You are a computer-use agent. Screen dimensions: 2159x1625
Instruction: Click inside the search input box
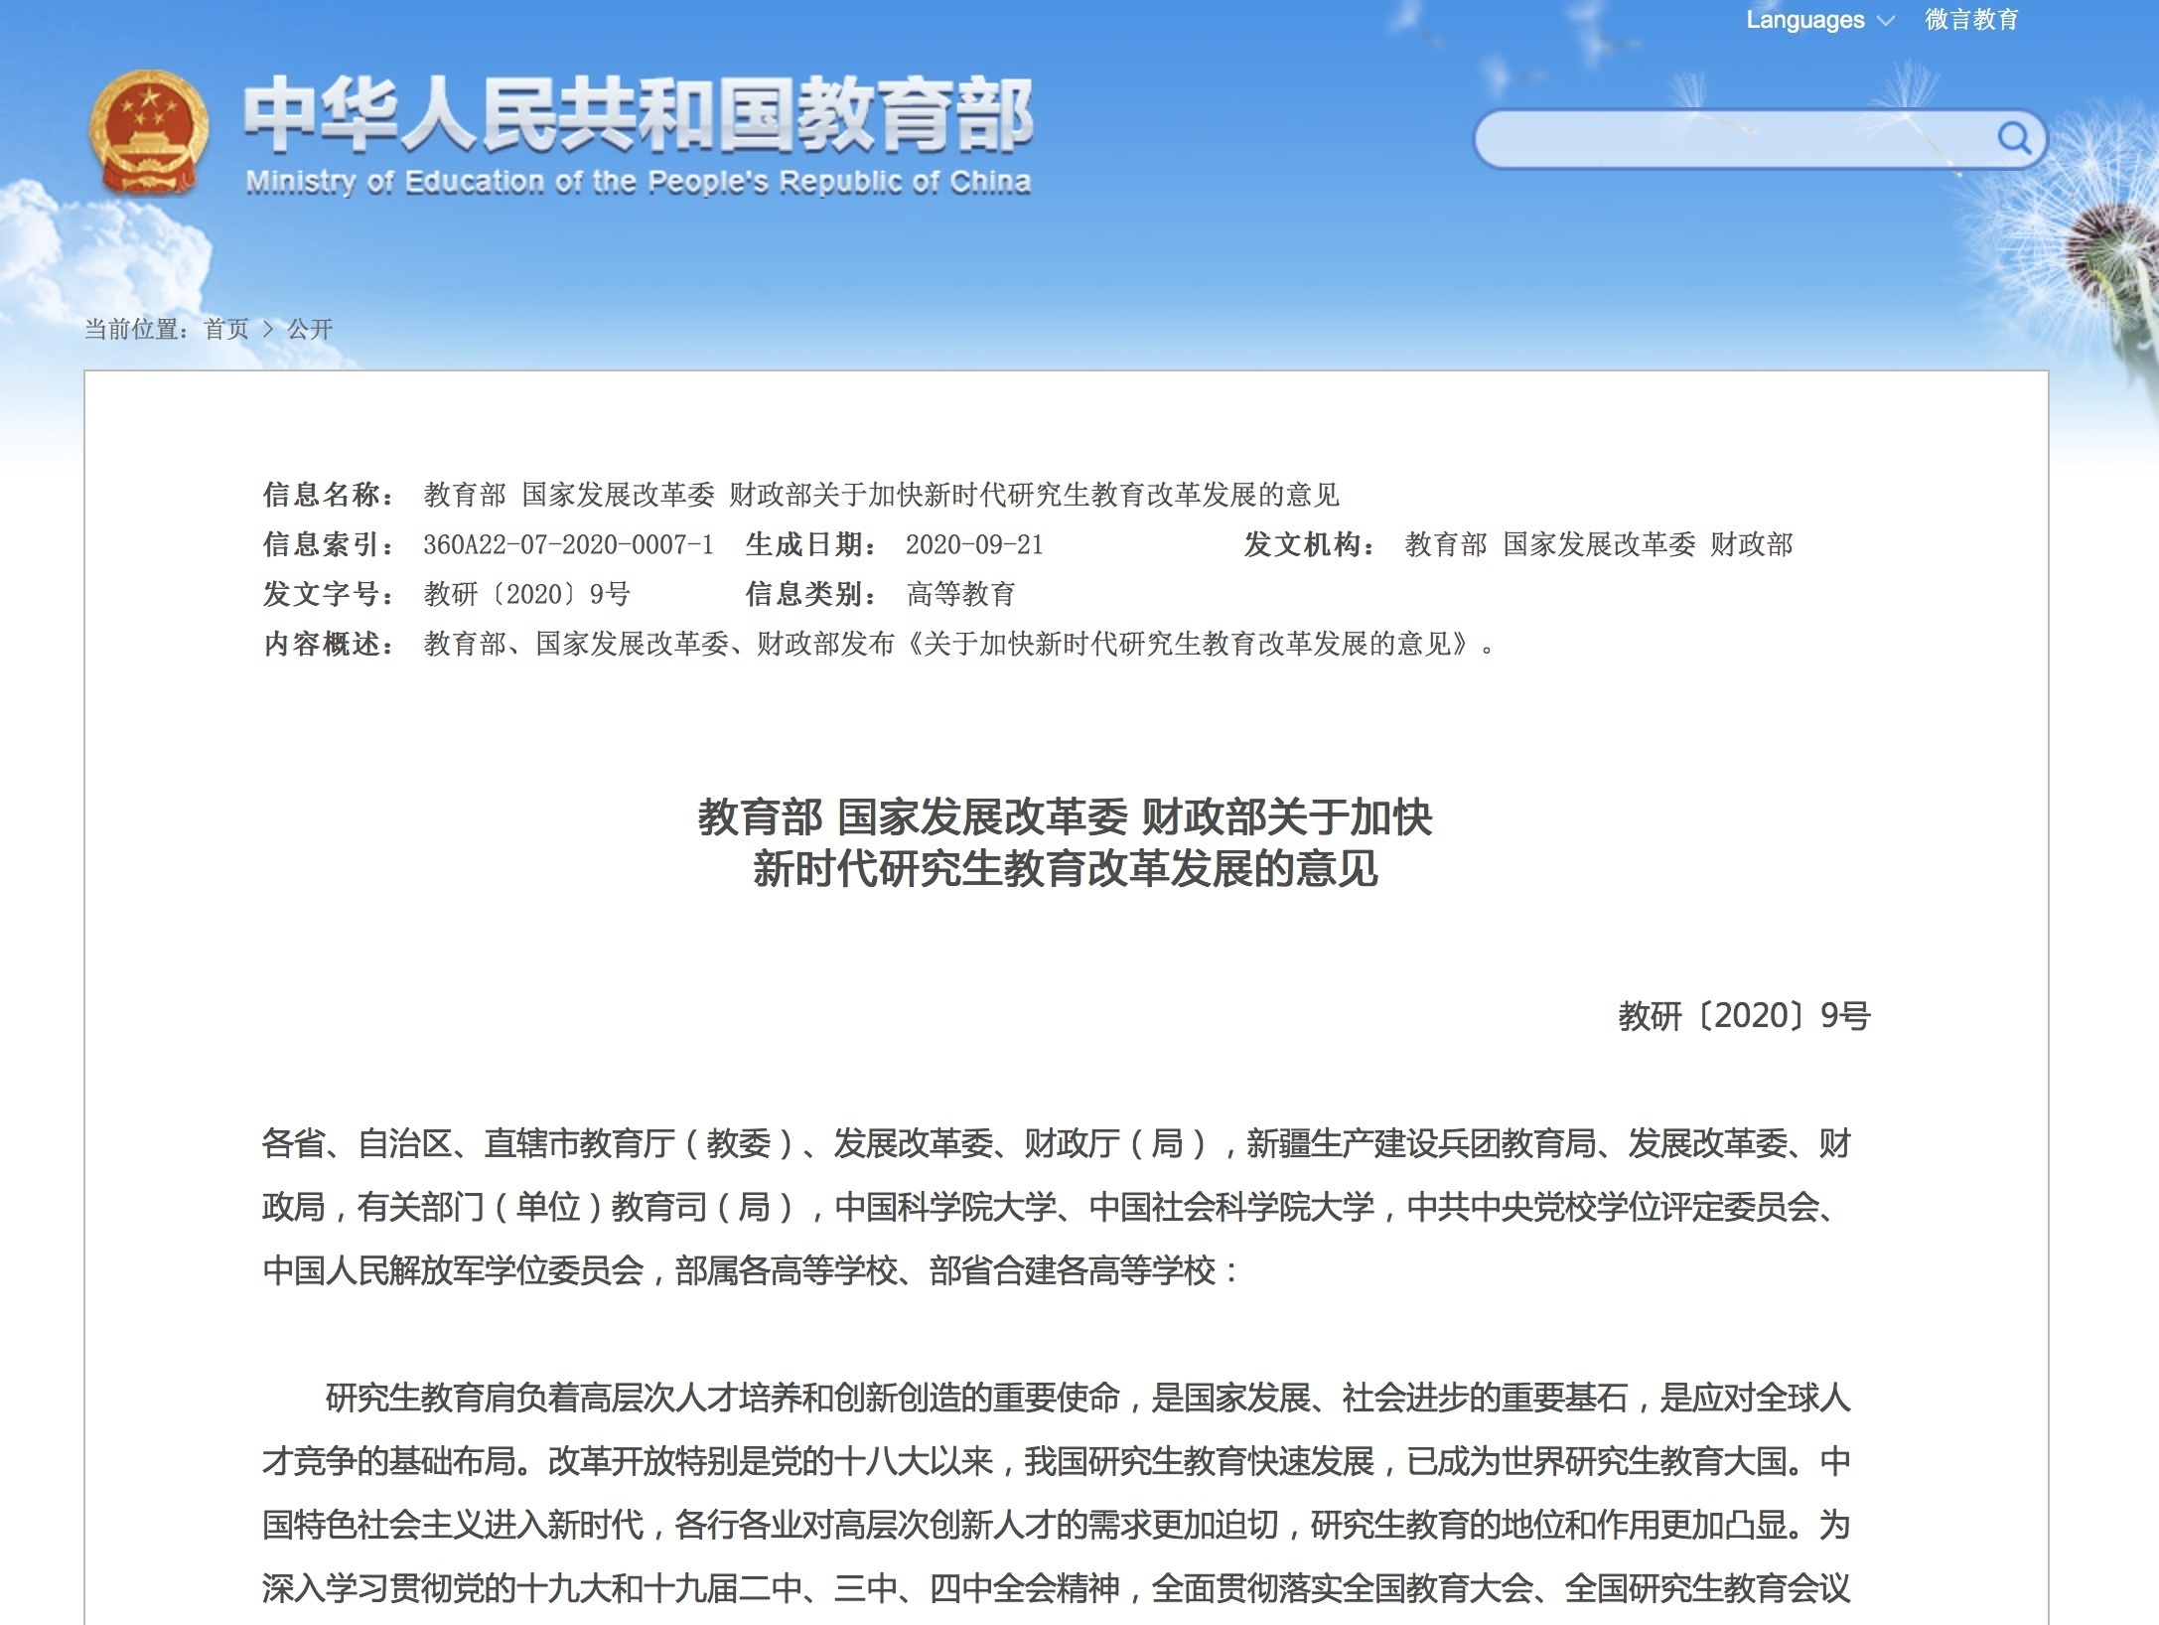[x=1688, y=140]
